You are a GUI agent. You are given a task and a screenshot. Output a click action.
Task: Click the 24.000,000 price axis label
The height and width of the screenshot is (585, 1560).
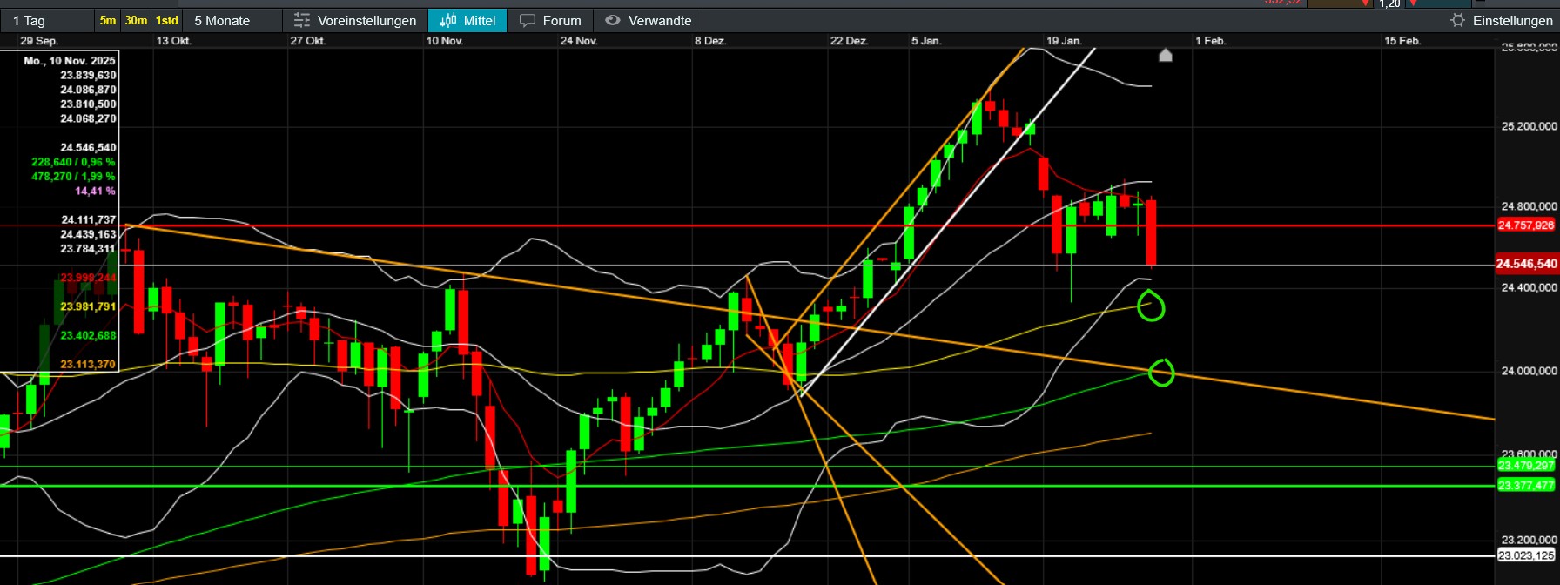1530,371
